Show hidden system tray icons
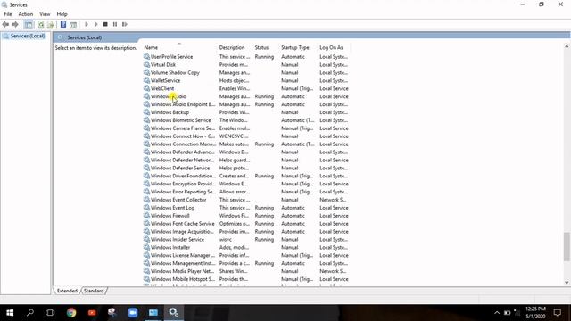Screen dimensions: 571x321 (x=497, y=313)
